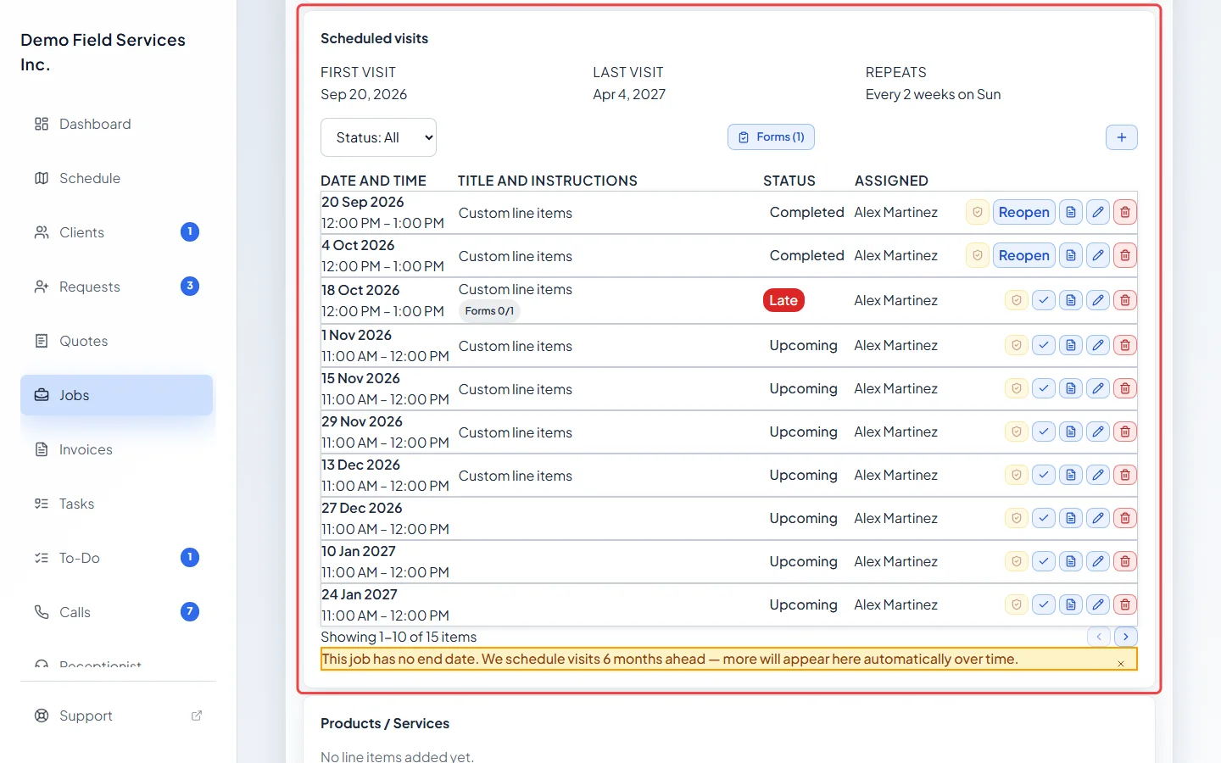Open the Forms (1) button

[771, 137]
